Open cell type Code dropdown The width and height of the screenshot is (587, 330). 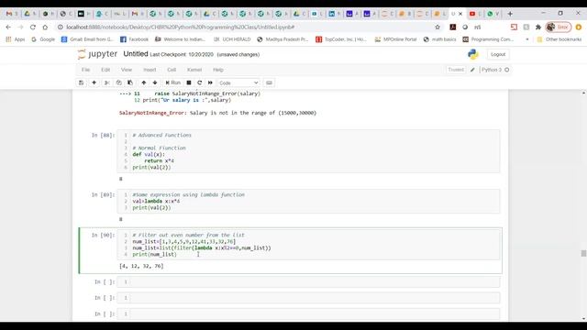(238, 82)
